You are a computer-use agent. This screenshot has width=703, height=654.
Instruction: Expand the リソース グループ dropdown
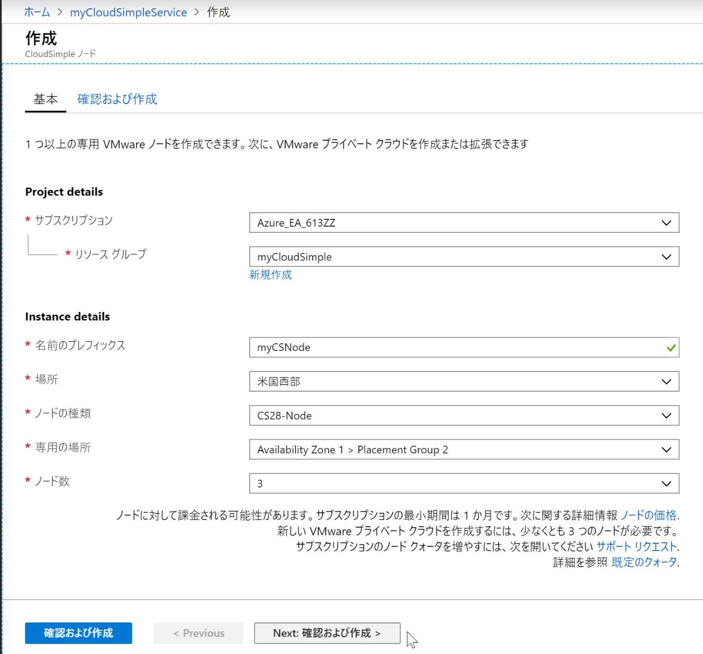coord(665,257)
